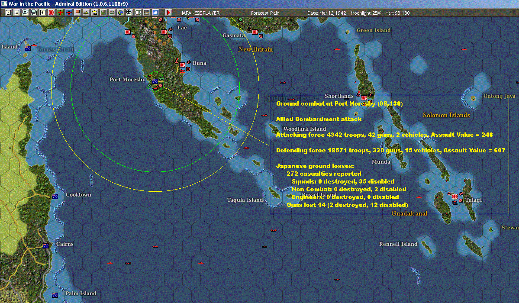Click the Moonlight: 25% status text

[x=365, y=13]
